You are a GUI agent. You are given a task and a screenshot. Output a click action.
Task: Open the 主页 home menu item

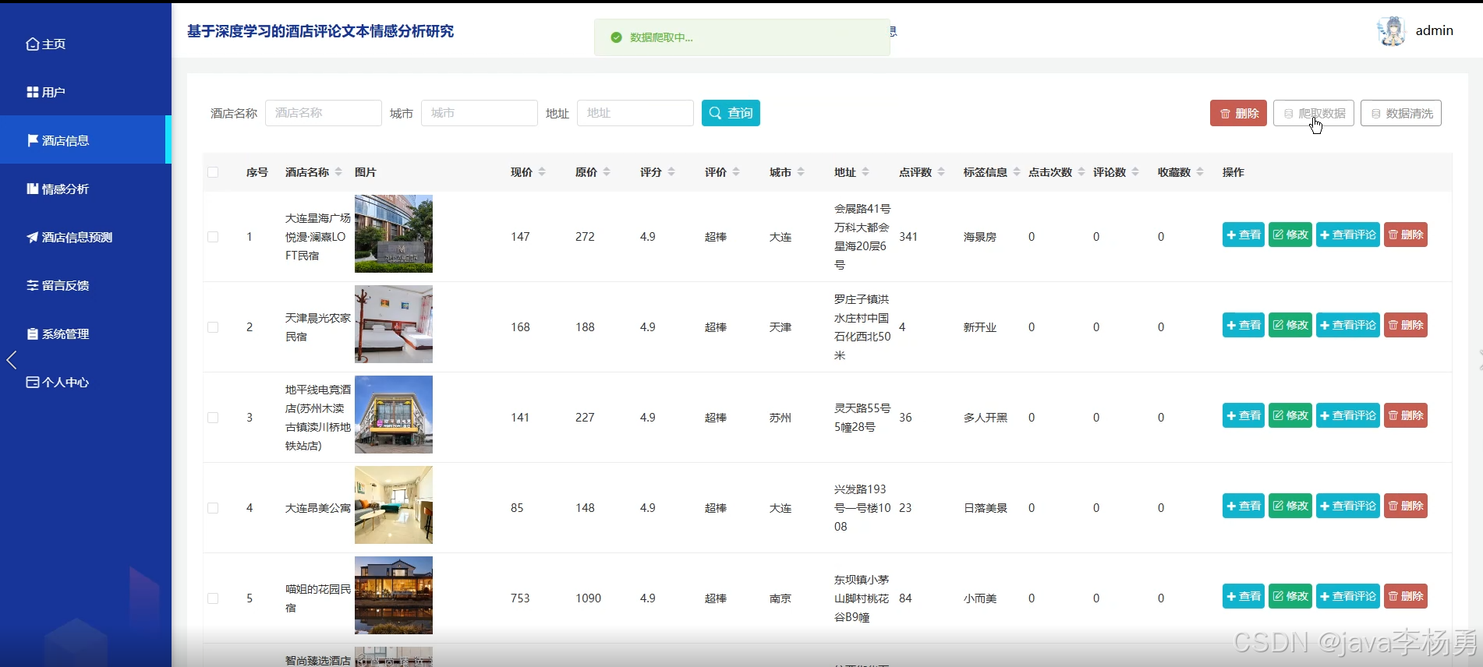click(x=46, y=44)
